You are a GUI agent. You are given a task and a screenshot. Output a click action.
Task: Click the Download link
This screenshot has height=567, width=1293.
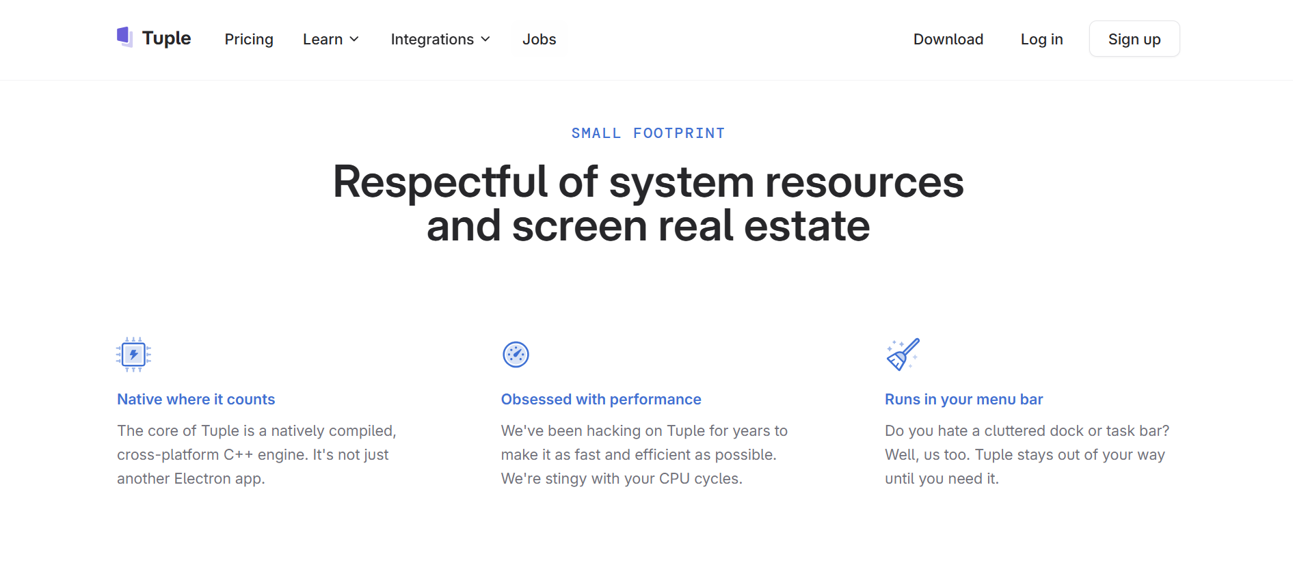(948, 40)
